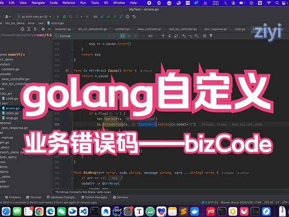289x217 pixels.
Task: Open Google Chrome from the dock
Action: coord(39,211)
